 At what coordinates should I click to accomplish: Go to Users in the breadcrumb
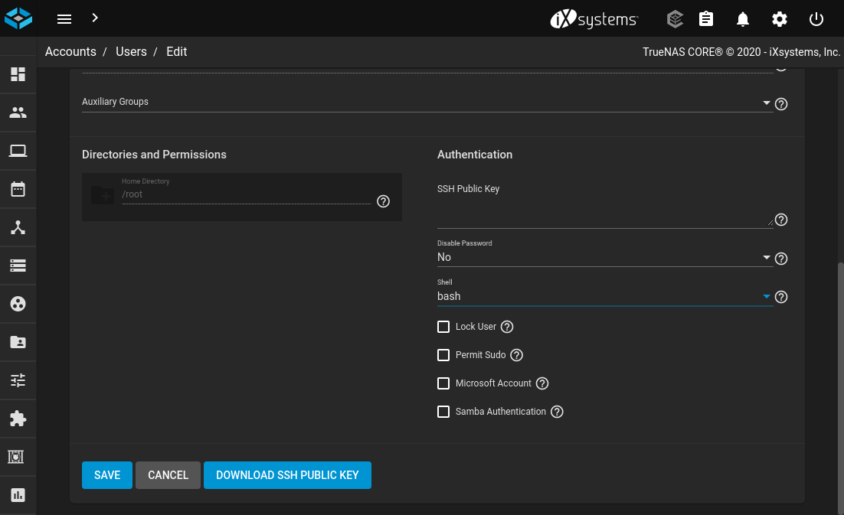[131, 52]
